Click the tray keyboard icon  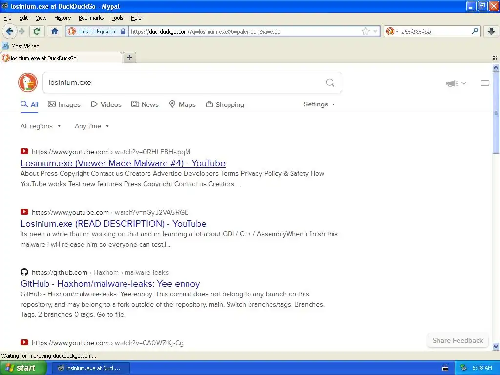(x=445, y=368)
